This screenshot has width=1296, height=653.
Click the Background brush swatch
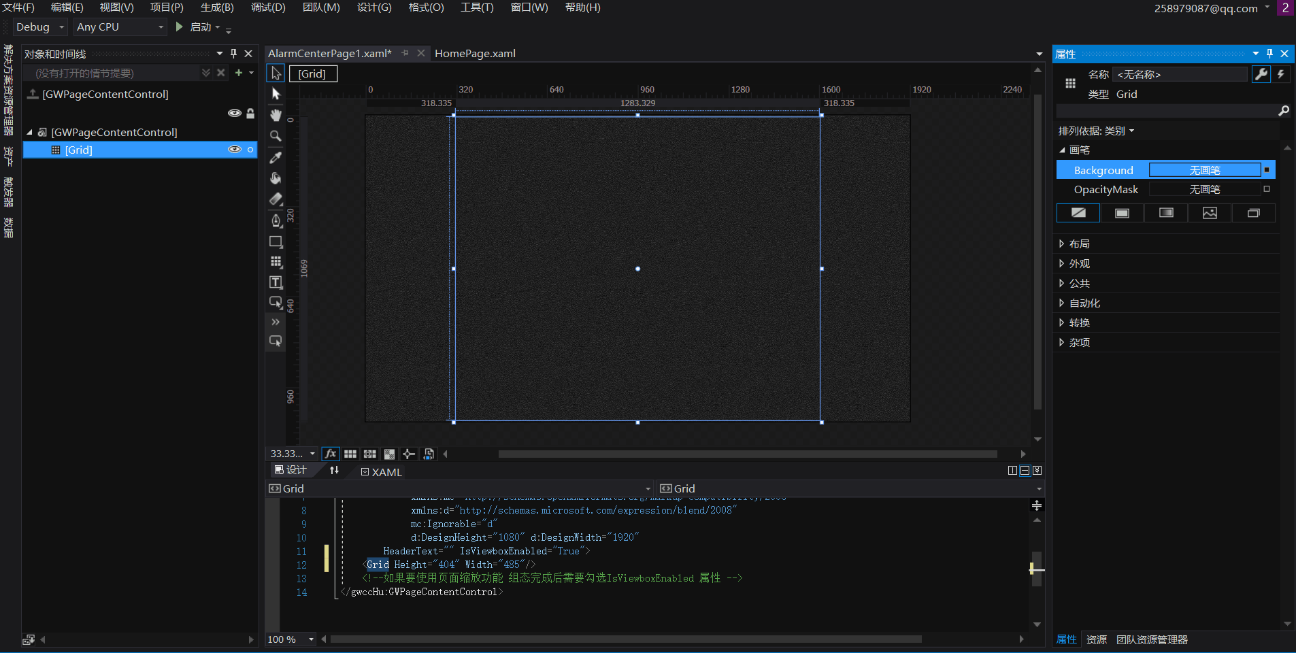1204,170
